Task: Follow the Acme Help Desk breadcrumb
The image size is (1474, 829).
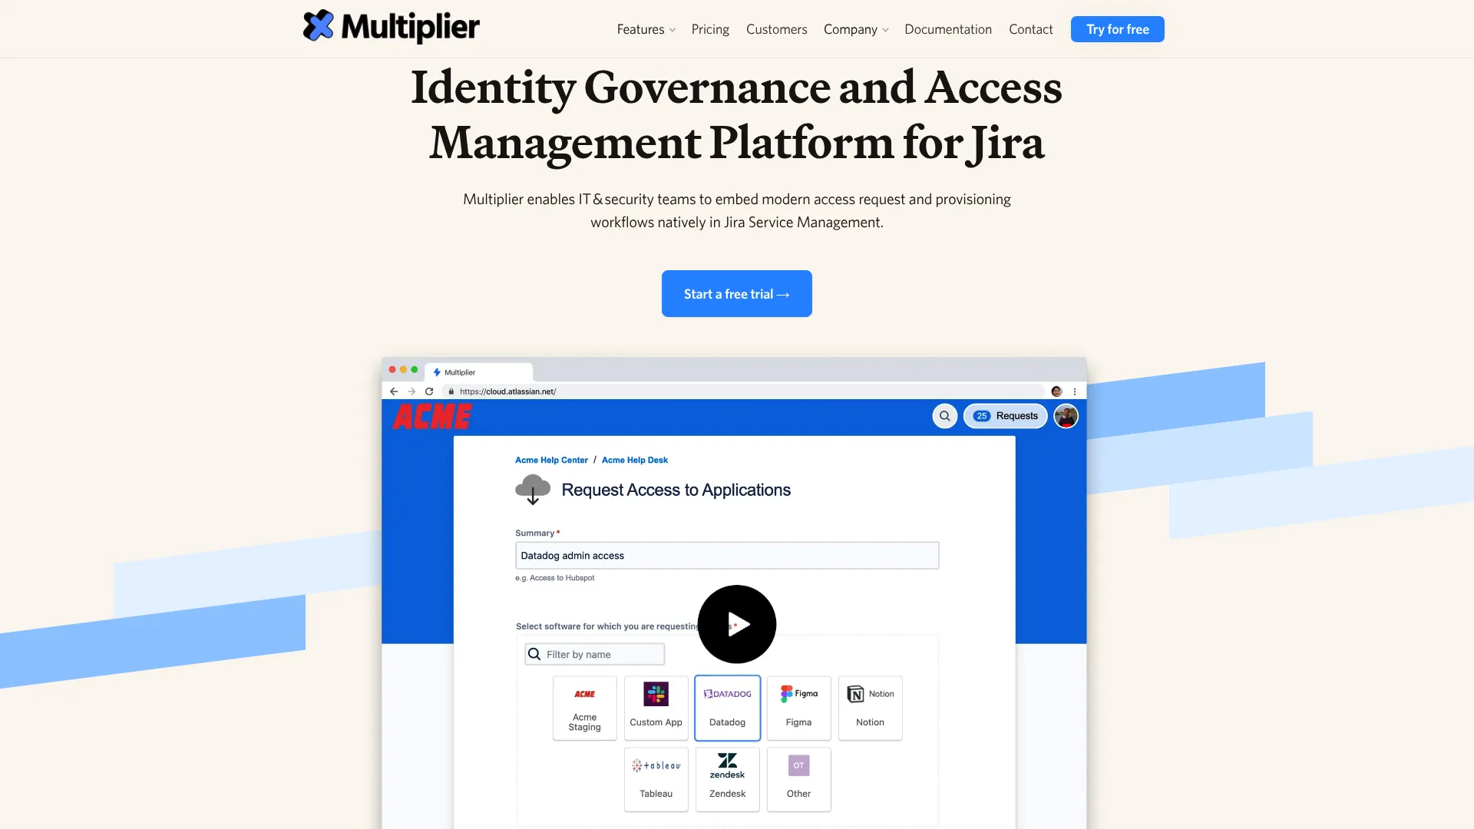Action: [634, 461]
